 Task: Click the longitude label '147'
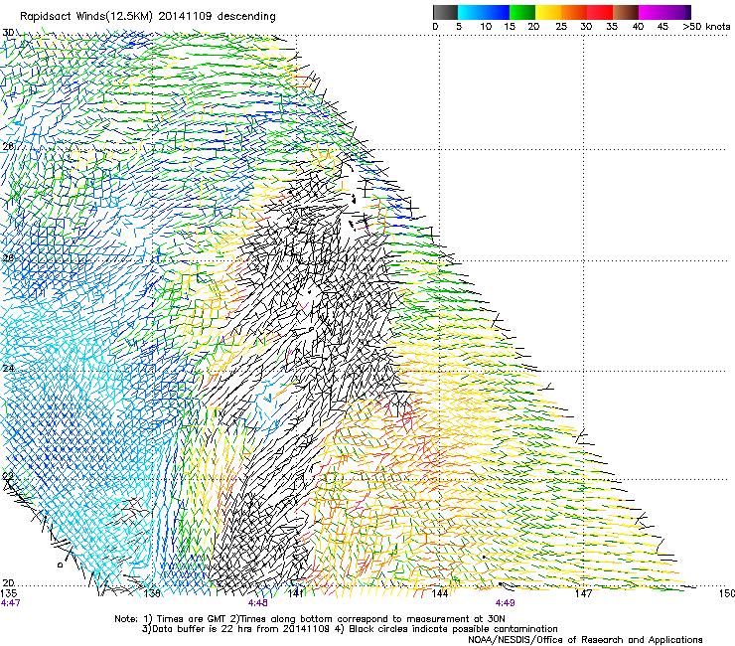tap(583, 593)
